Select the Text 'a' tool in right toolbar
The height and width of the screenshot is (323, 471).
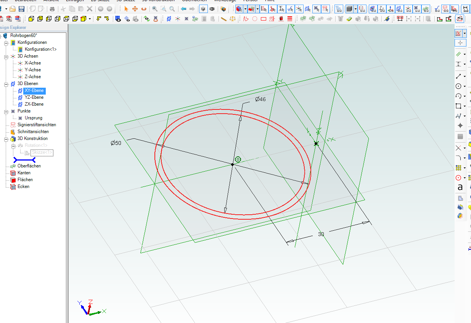tap(460, 188)
